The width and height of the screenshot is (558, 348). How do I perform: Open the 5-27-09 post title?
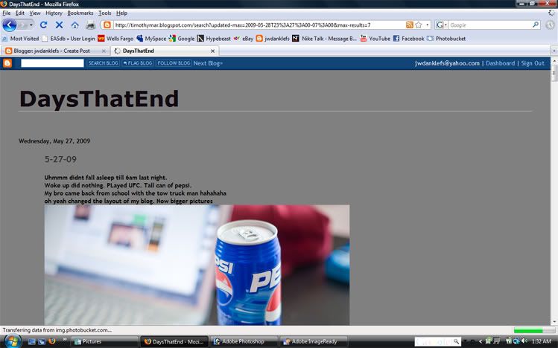[x=60, y=159]
